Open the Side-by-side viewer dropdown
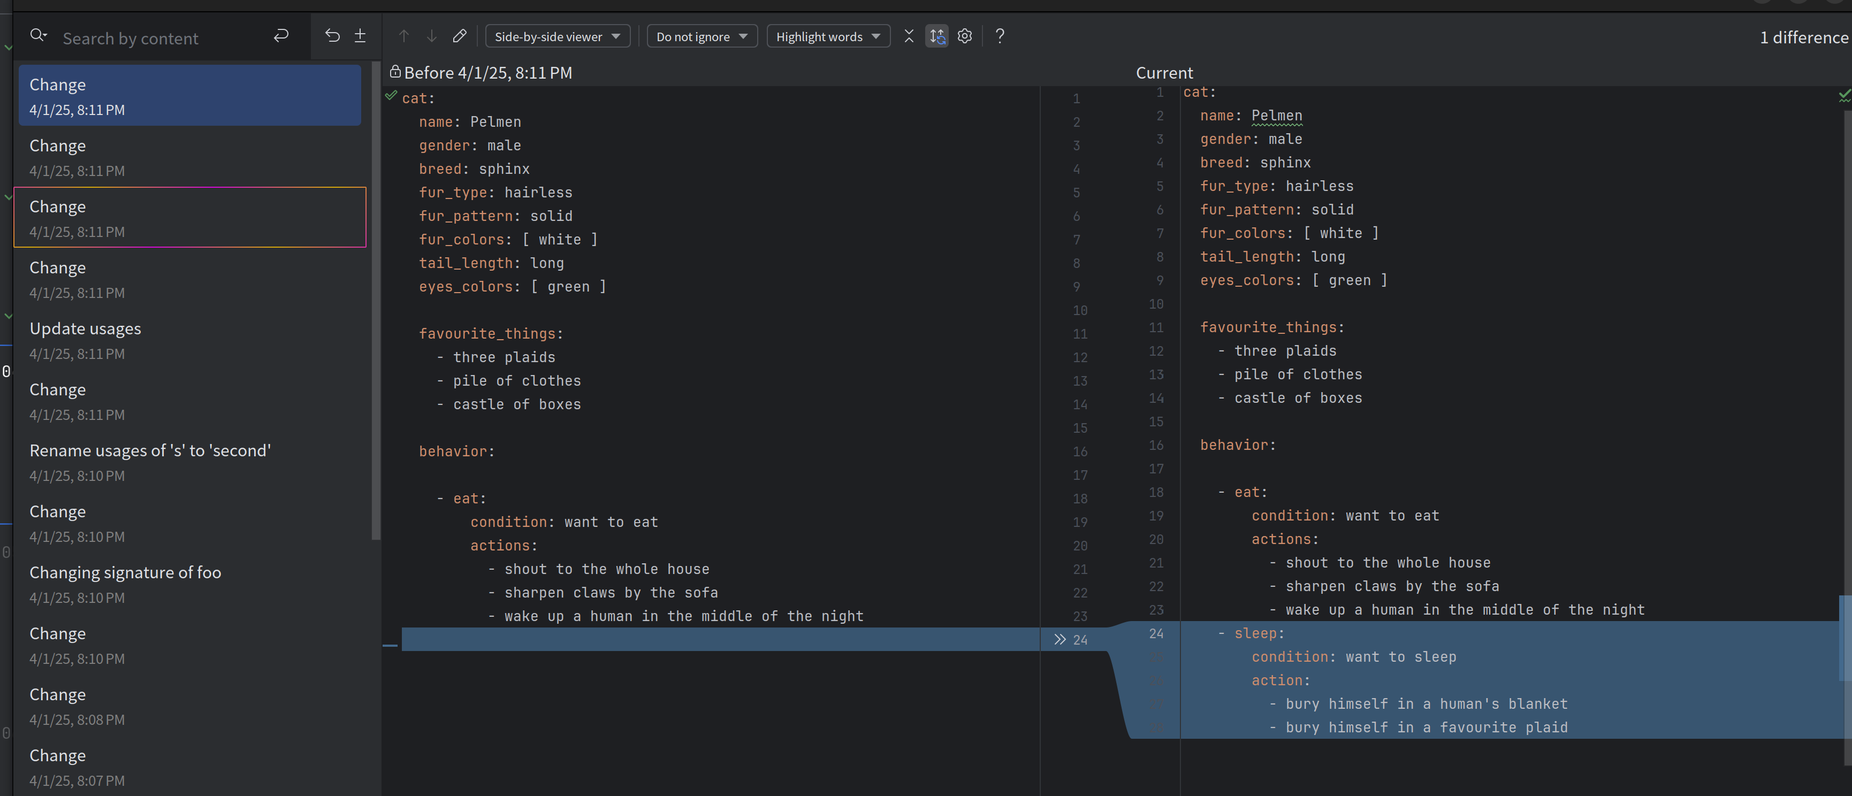This screenshot has width=1852, height=796. 557,36
